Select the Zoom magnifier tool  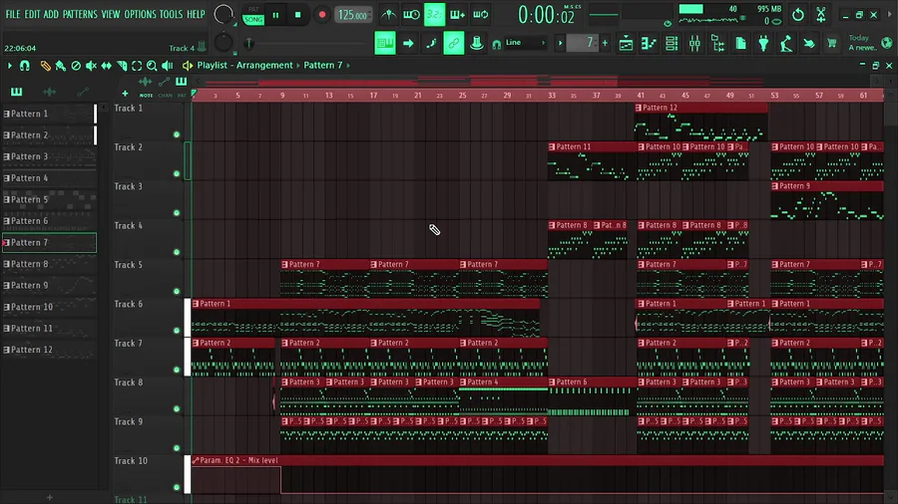coord(152,66)
